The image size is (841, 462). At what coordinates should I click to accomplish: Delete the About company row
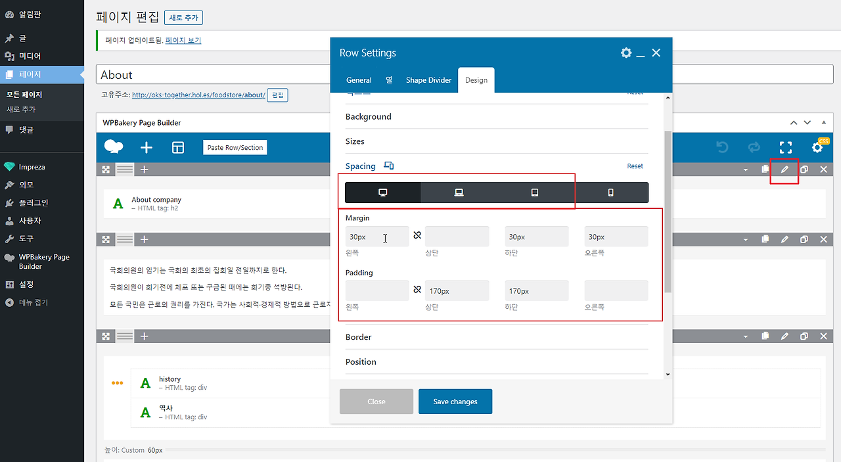[824, 170]
